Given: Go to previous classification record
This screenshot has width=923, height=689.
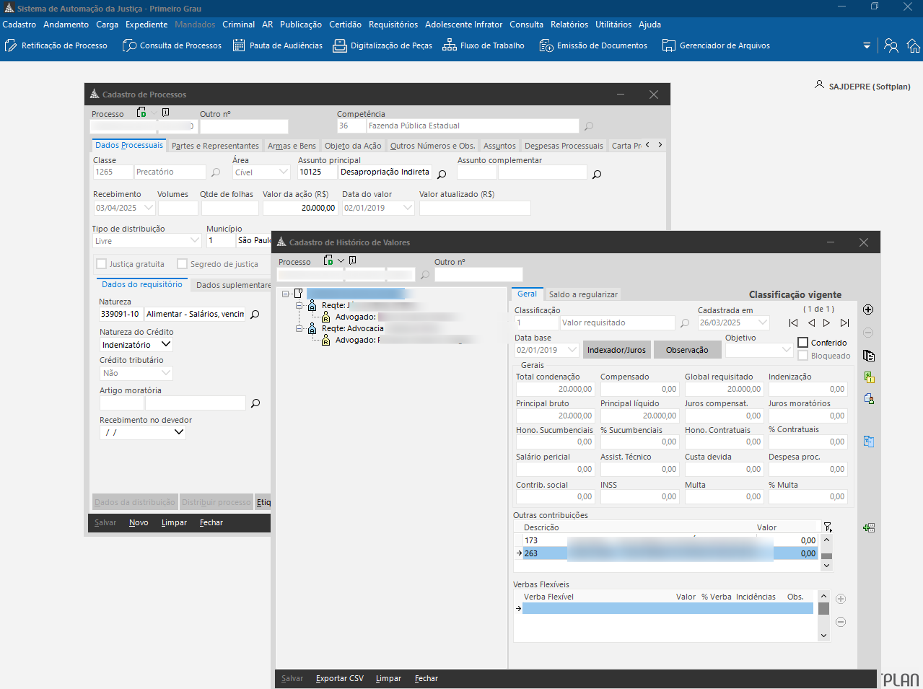Looking at the screenshot, I should 811,323.
